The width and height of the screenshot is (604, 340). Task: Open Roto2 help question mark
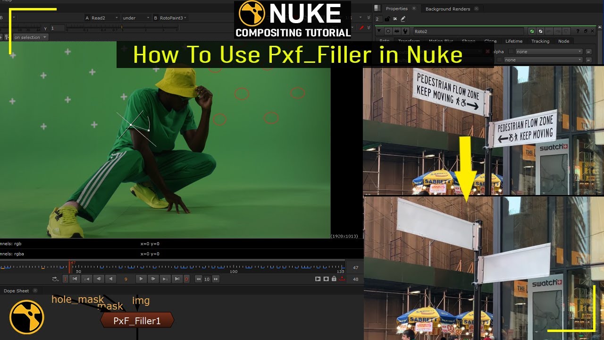coord(578,31)
